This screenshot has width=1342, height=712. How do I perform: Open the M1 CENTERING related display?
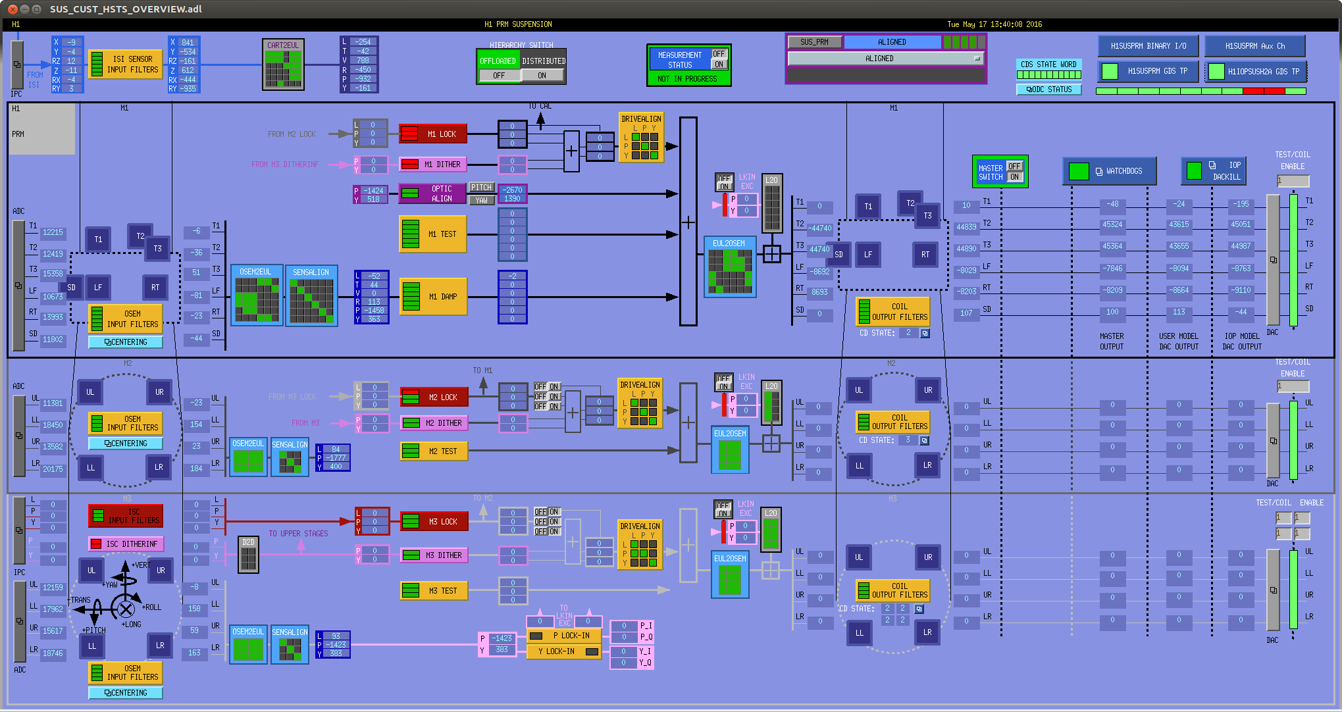[126, 342]
